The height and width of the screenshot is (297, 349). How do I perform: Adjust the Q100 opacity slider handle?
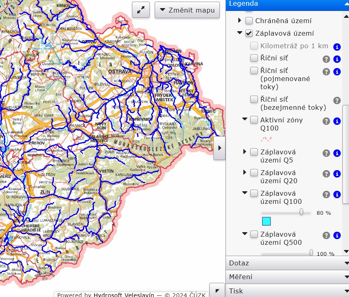coord(301,212)
